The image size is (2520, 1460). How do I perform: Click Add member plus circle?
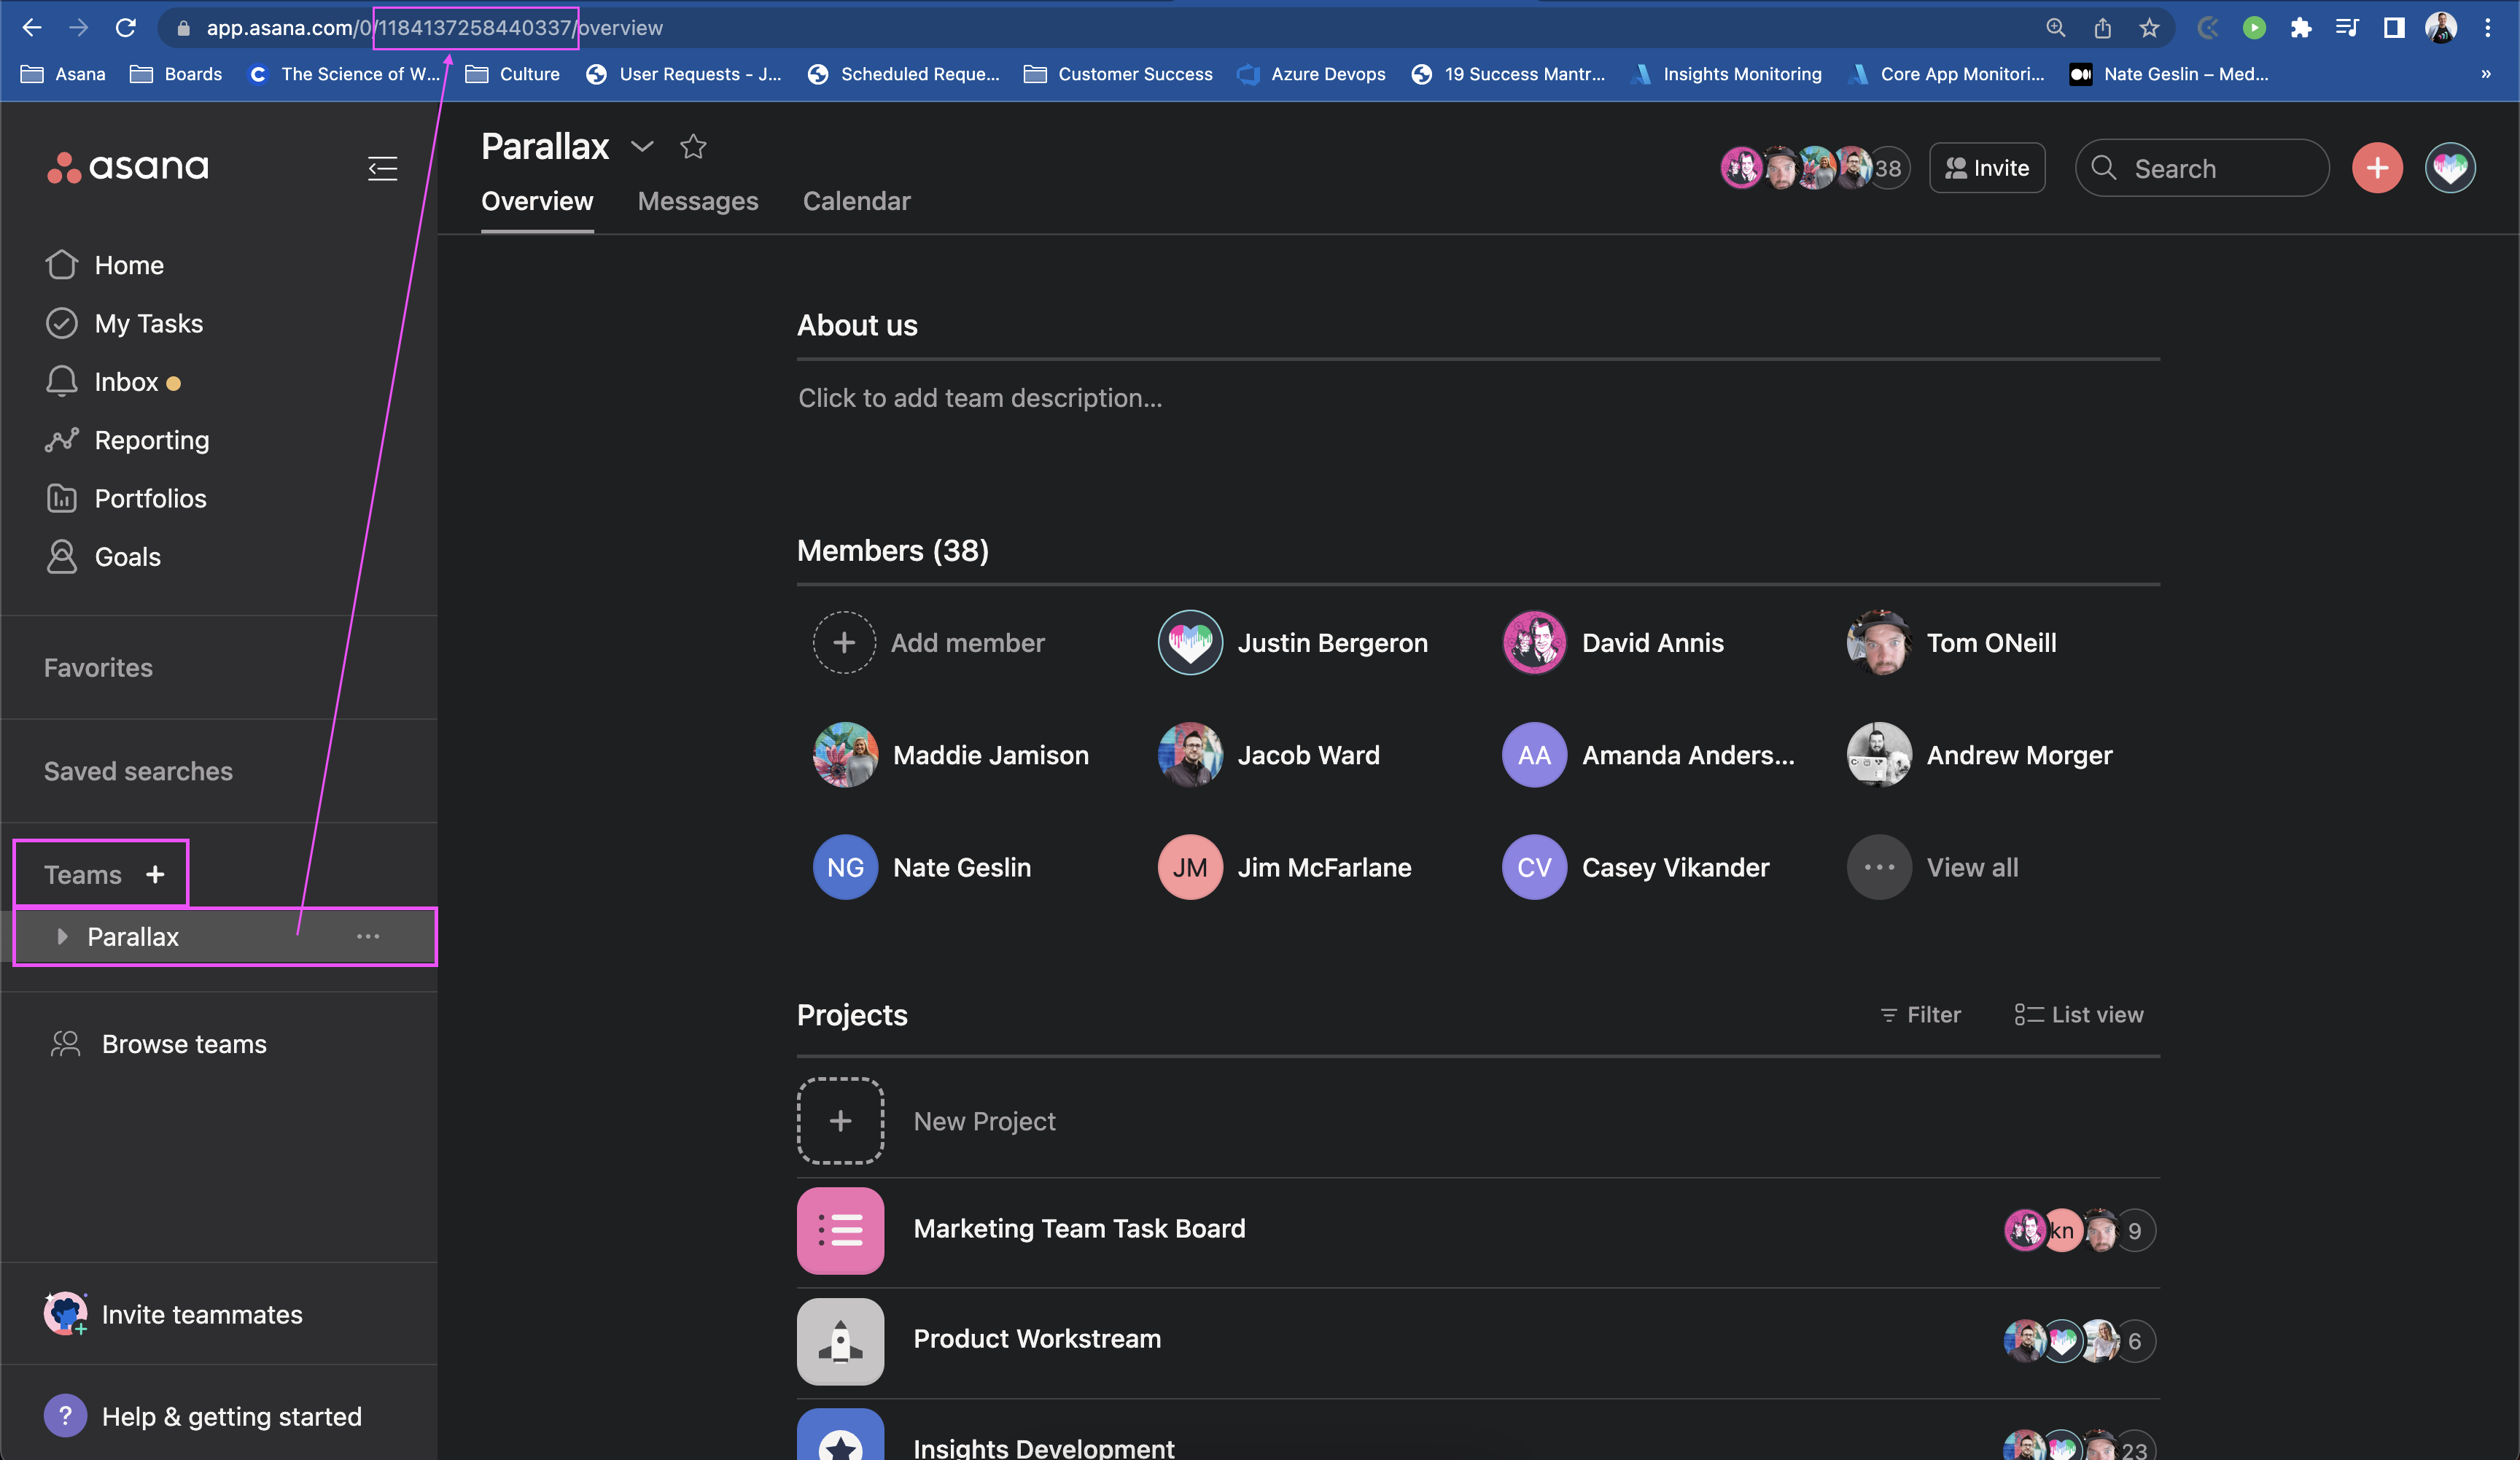844,642
